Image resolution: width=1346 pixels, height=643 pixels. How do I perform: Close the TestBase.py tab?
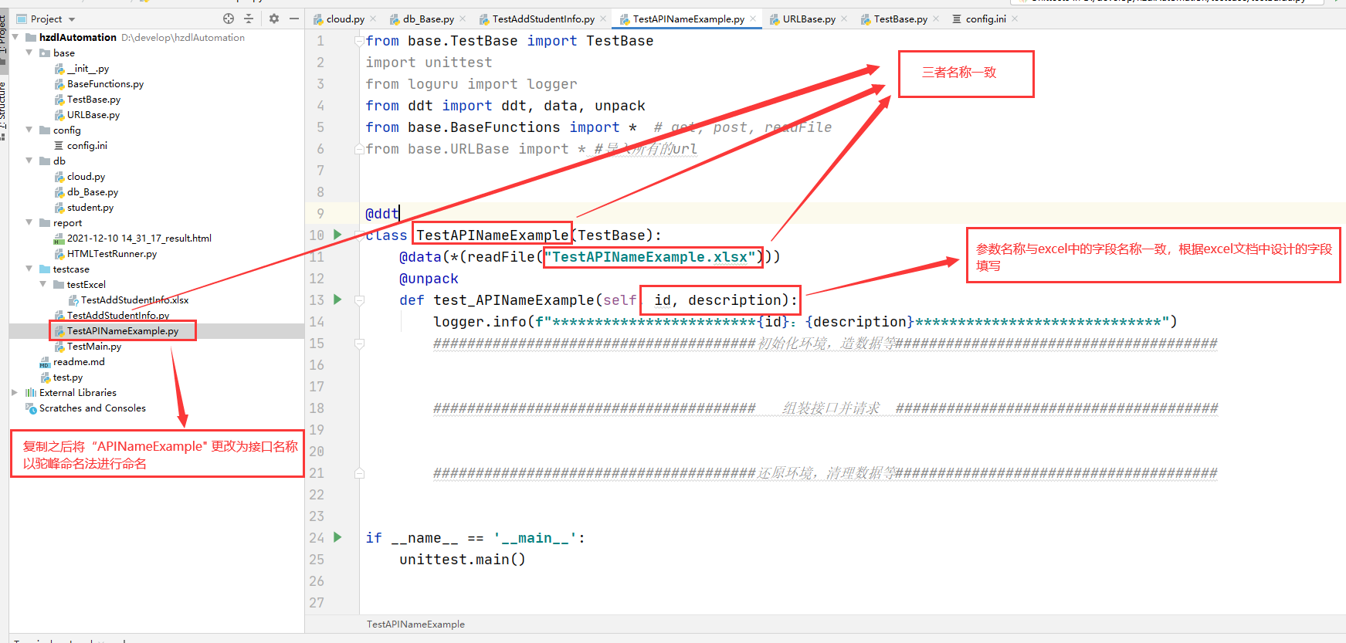coord(936,19)
